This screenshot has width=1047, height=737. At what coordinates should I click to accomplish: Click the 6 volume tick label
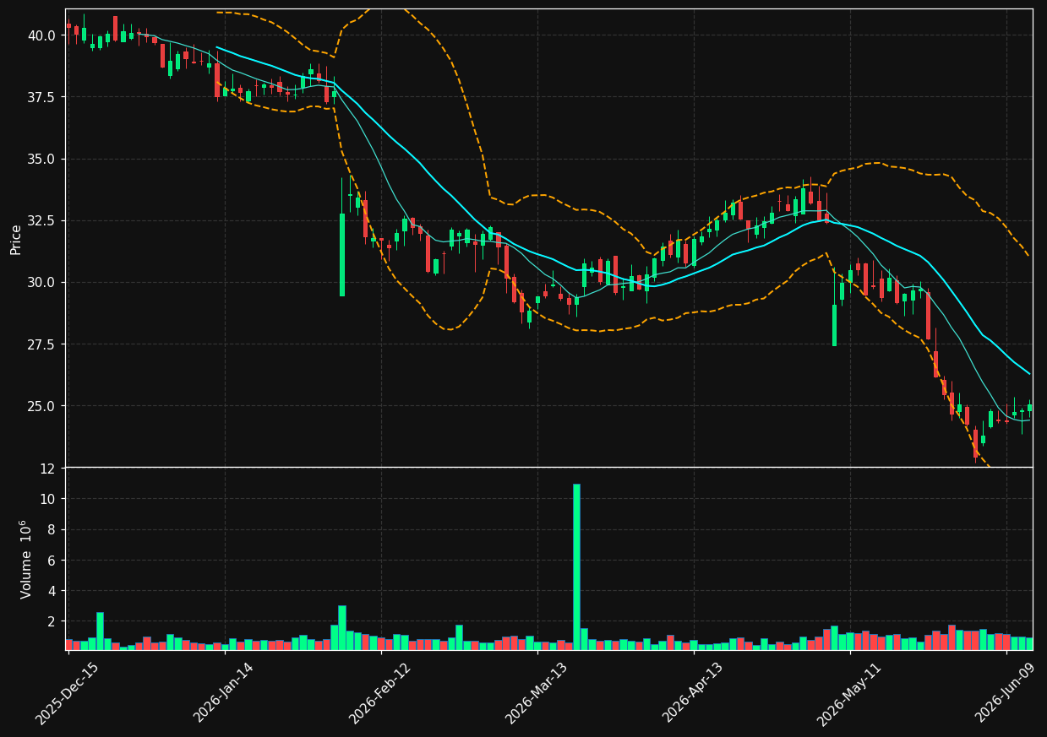click(52, 561)
